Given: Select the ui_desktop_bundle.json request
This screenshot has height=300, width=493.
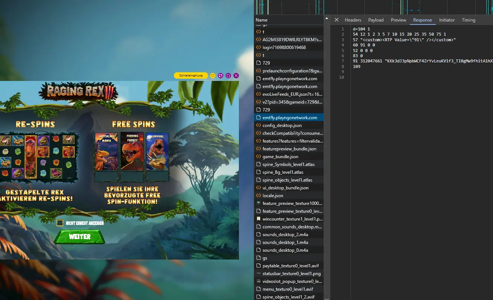Looking at the screenshot, I should (x=289, y=187).
